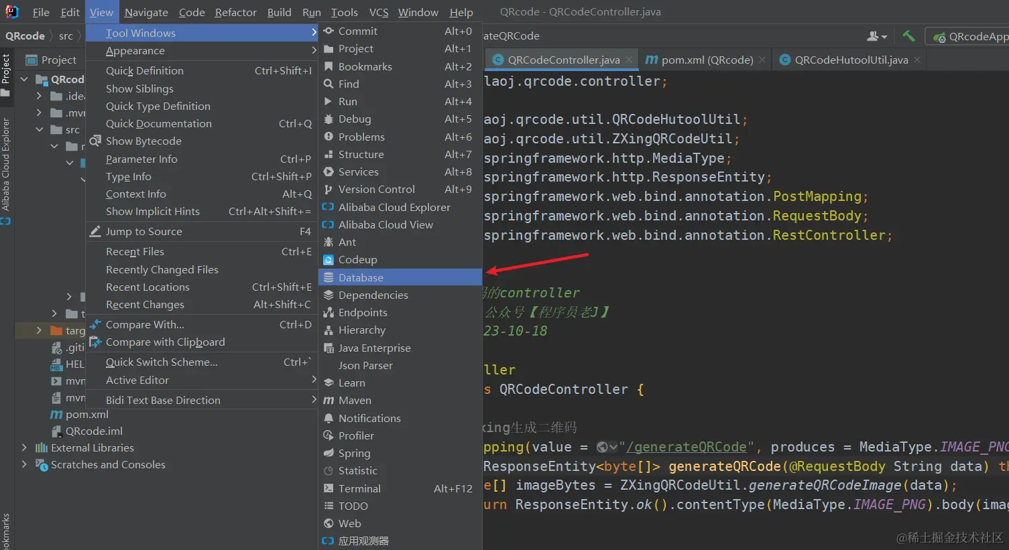Switch to the QRCodeHutoolUtil.java editor tab
Screen dimensions: 1009x550
[851, 60]
